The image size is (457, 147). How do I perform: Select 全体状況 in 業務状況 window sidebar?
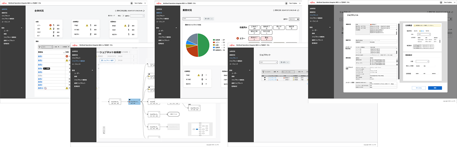click(160, 10)
